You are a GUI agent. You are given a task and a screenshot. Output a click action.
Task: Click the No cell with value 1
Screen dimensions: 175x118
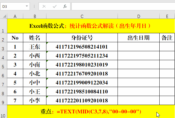[15, 47]
